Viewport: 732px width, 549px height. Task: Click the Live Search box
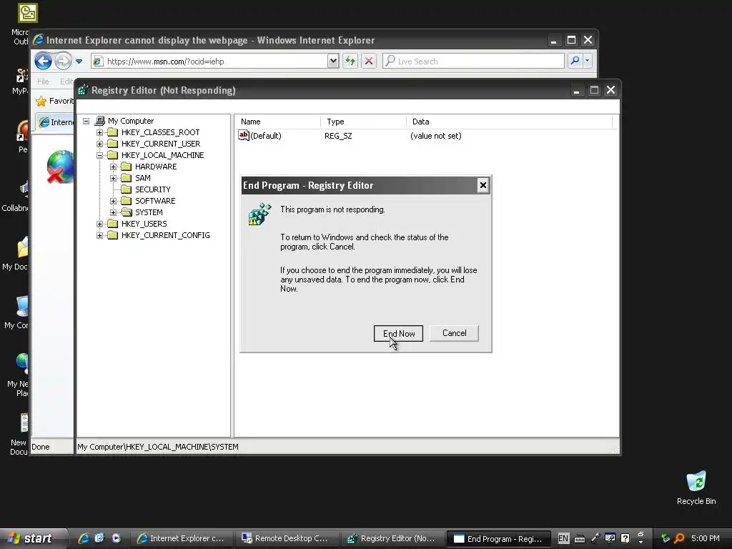pyautogui.click(x=473, y=61)
